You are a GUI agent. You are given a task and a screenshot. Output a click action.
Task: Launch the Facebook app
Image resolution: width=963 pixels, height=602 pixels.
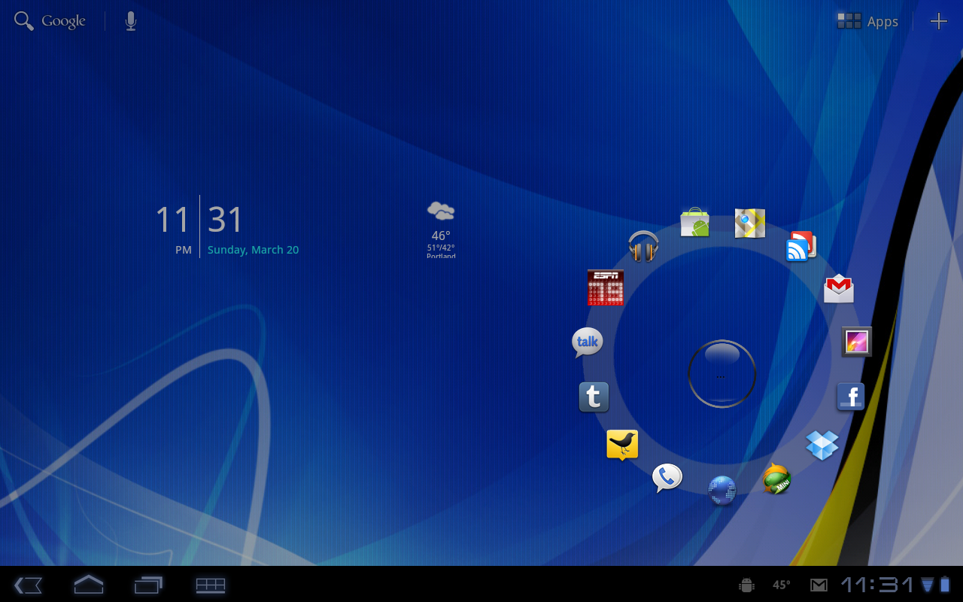click(851, 397)
